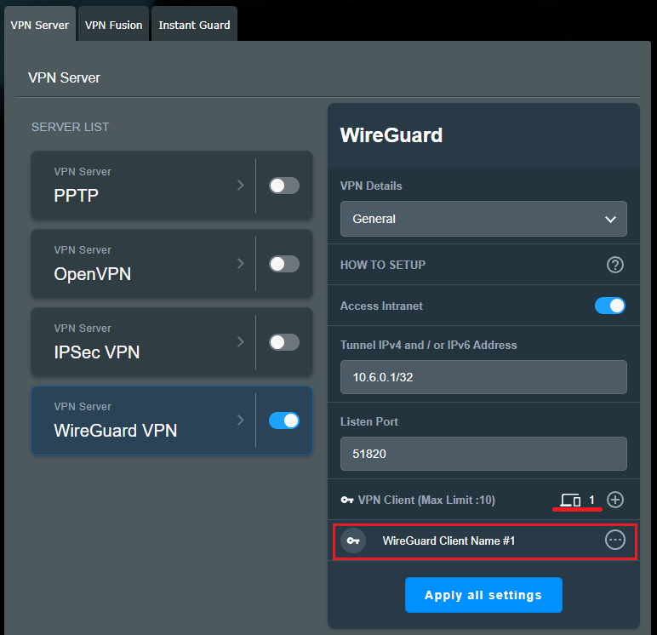
Task: Disable the WireGuard VPN server toggle
Action: coord(284,420)
